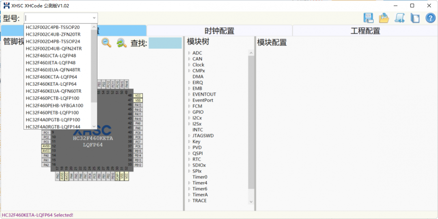Click the module tree scrollbar down arrow
Image resolution: width=438 pixels, height=219 pixels.
tap(251, 202)
